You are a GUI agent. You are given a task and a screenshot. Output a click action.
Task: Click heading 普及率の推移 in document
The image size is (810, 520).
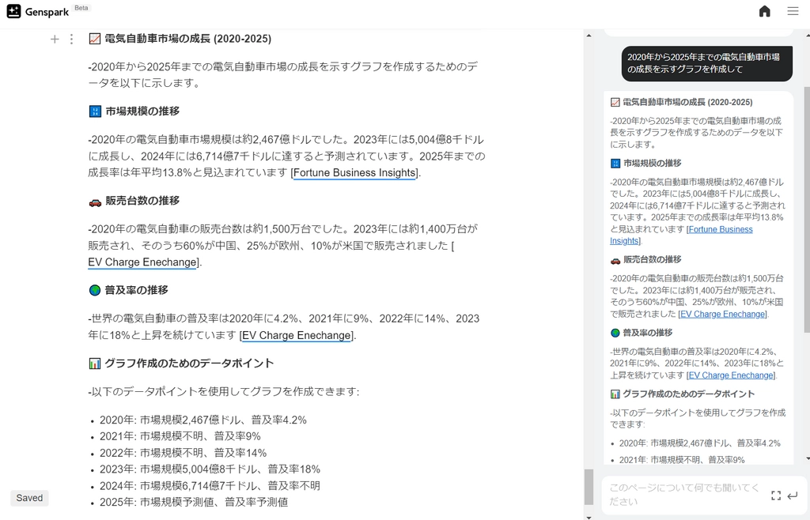(136, 291)
